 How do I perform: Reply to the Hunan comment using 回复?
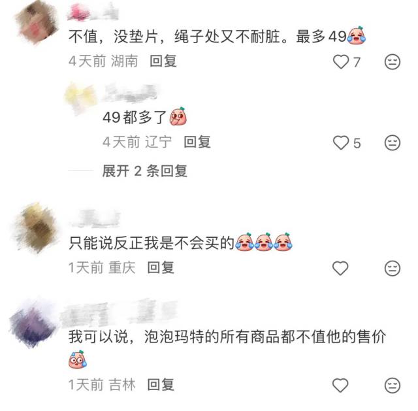[x=163, y=61]
